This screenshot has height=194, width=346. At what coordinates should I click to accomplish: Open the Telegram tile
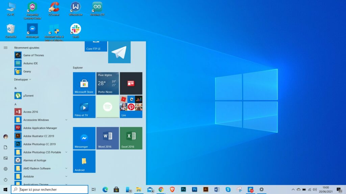pos(119,52)
